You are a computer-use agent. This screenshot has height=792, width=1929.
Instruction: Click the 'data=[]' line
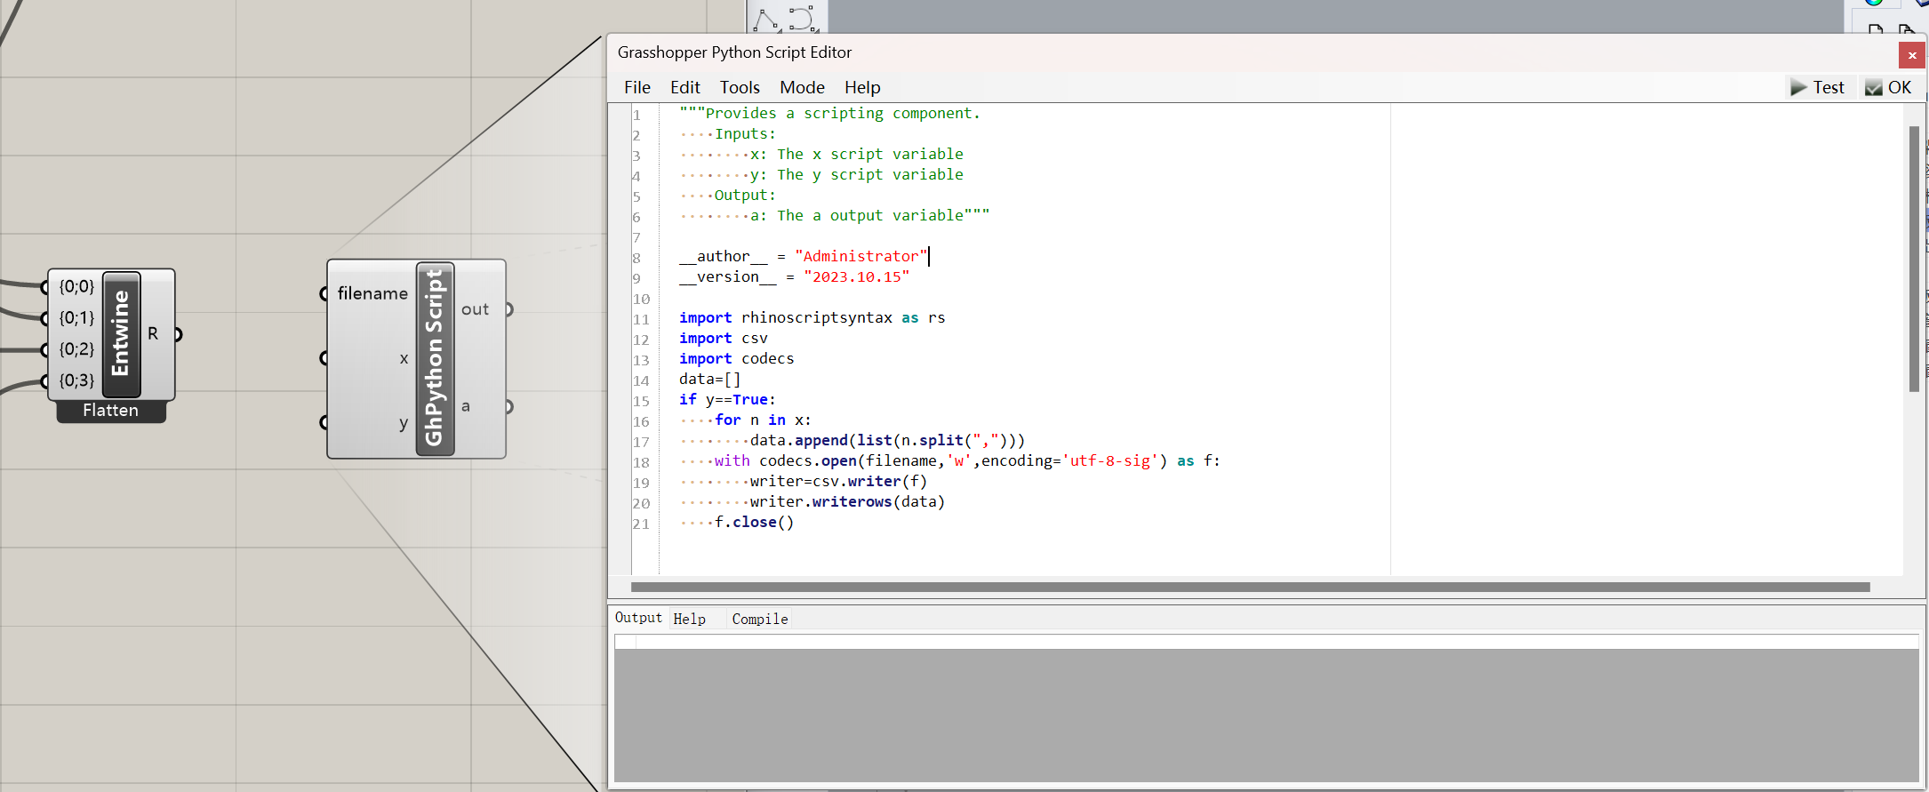pos(709,379)
